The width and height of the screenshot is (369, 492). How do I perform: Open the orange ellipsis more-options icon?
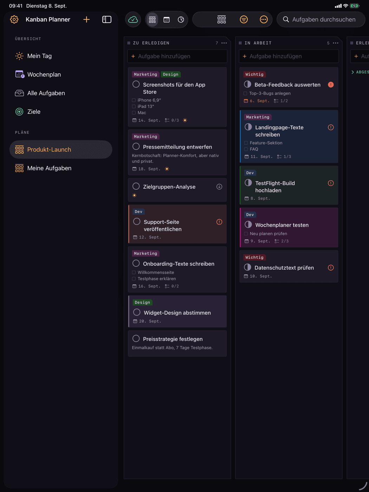(264, 19)
